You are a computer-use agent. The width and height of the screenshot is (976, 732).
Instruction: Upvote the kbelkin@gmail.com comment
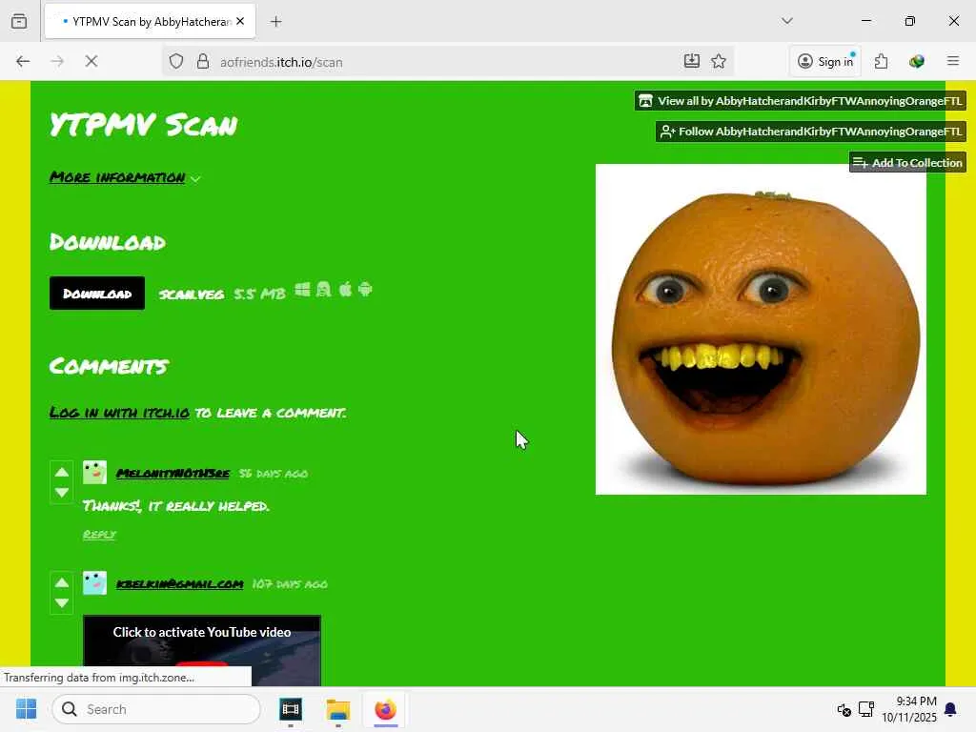[x=62, y=582]
